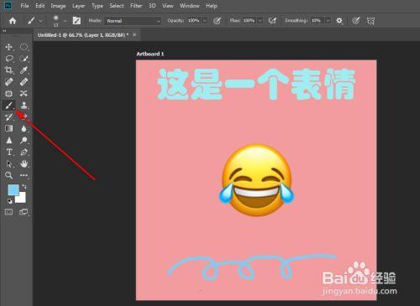Open the File menu
This screenshot has height=306, width=420.
point(24,6)
